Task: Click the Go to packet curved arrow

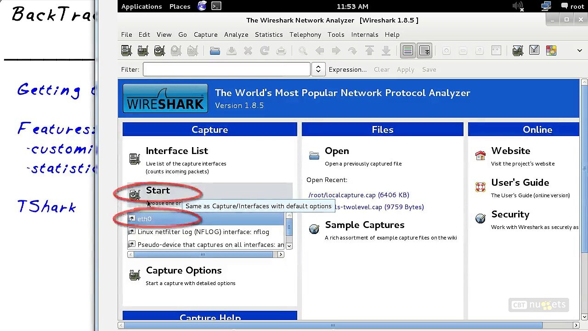Action: (353, 51)
